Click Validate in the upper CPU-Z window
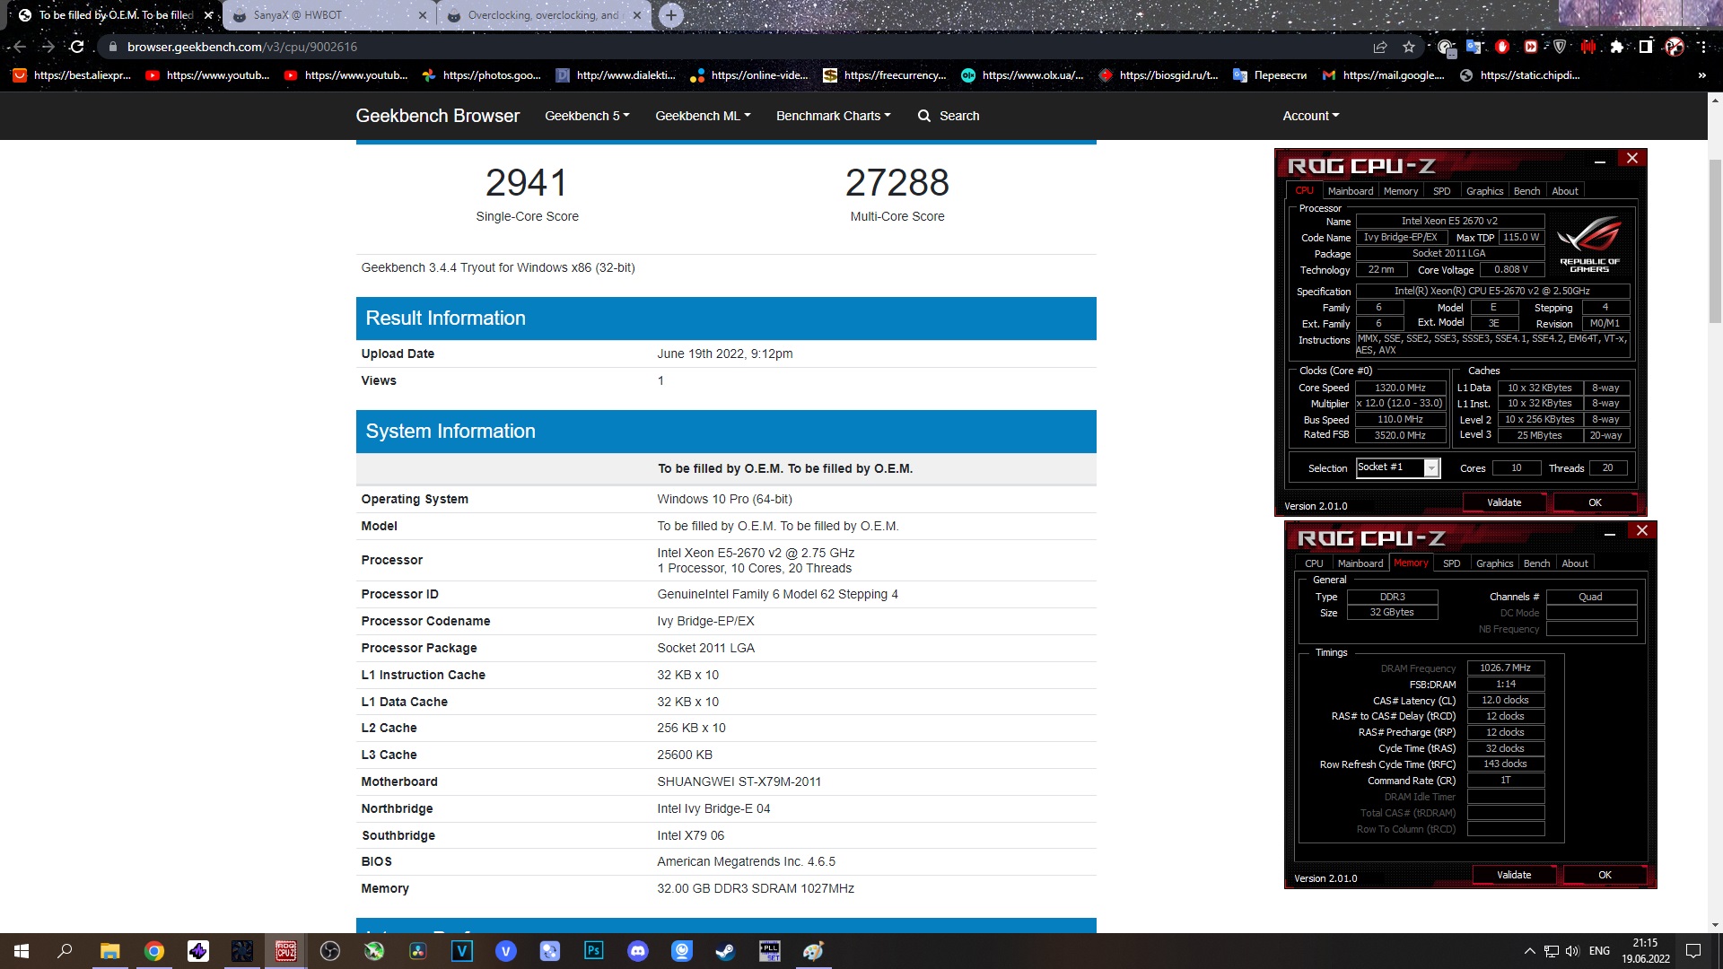The height and width of the screenshot is (969, 1723). point(1504,502)
